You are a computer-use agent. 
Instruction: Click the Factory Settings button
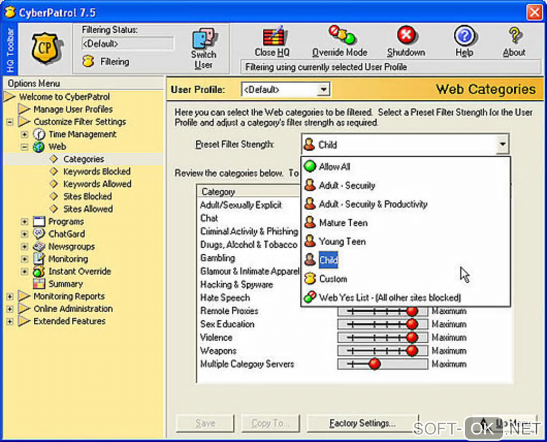(363, 423)
